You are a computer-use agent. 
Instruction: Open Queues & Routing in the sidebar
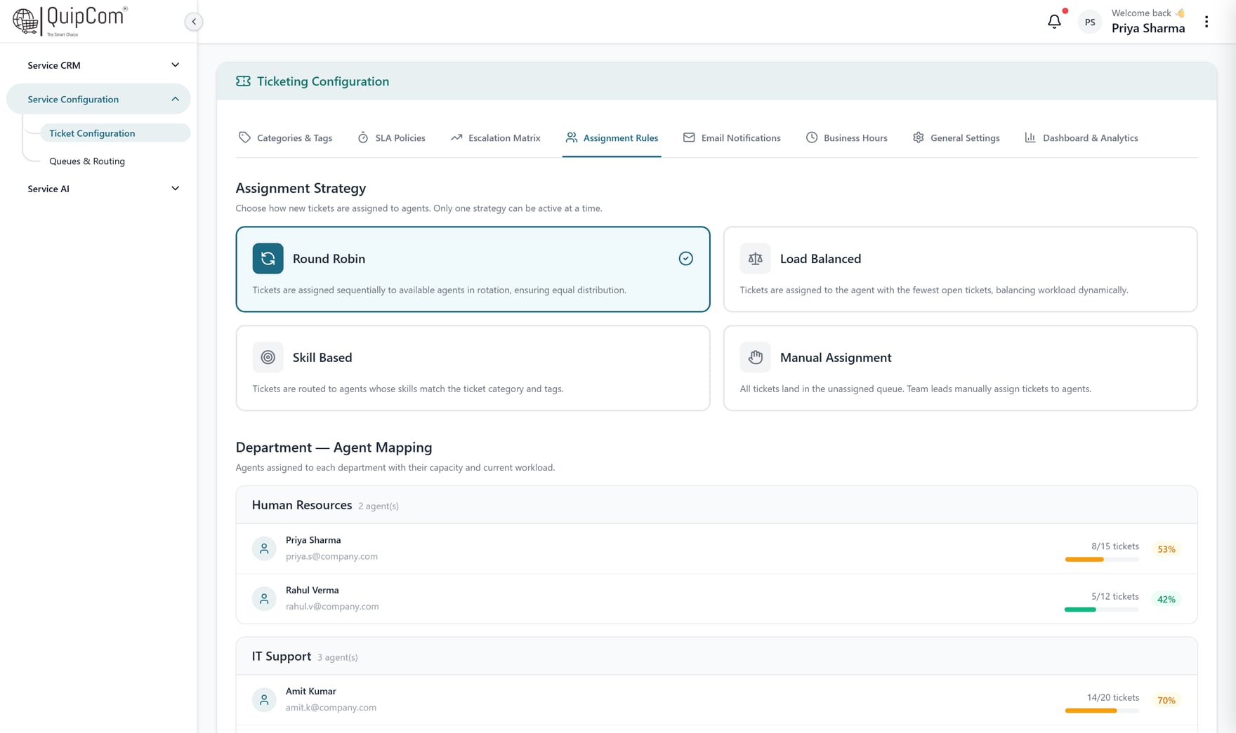click(87, 161)
